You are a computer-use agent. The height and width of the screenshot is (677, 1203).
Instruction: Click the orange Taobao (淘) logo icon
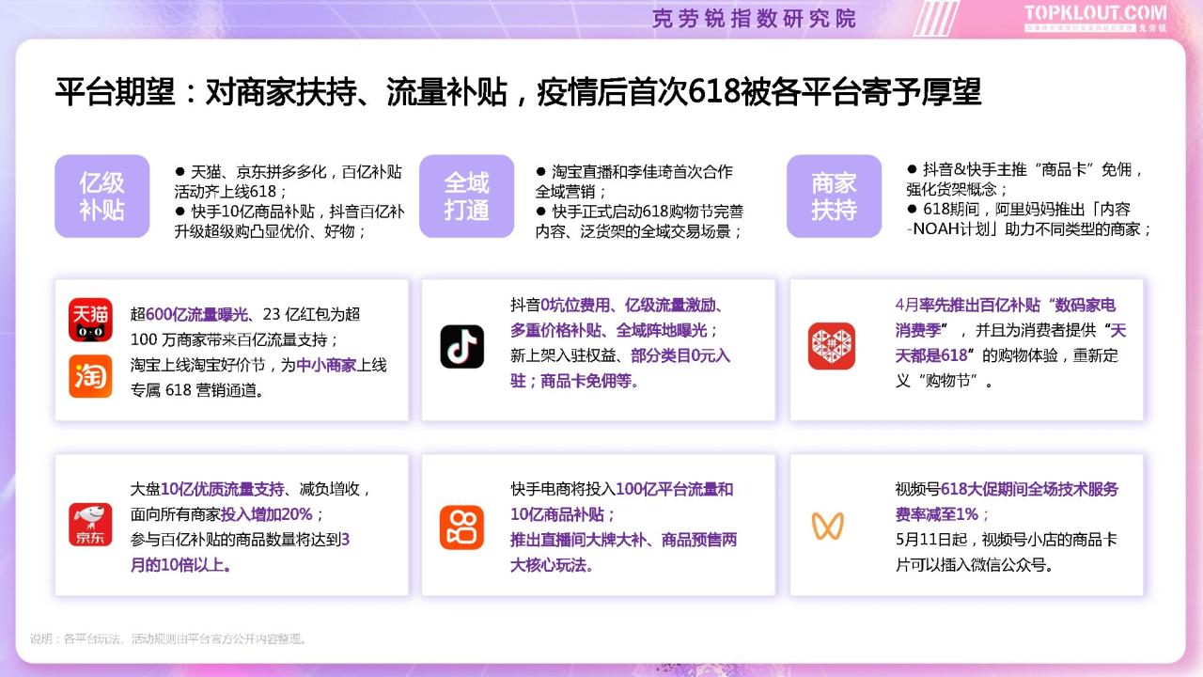[x=90, y=376]
